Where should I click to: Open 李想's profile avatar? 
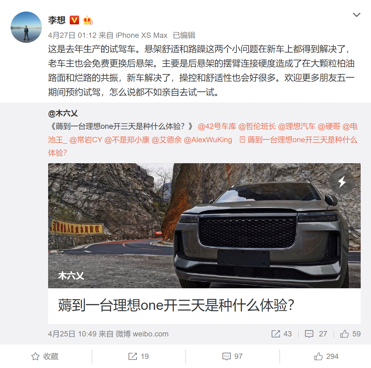point(26,27)
